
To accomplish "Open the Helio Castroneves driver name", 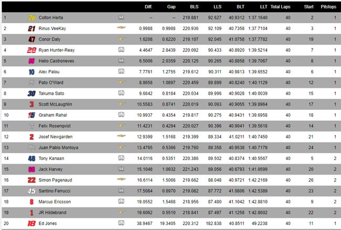I will click(x=56, y=61).
